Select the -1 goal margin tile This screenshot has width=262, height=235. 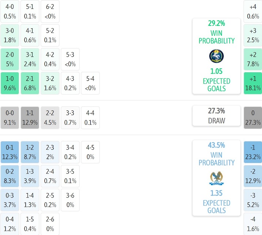pyautogui.click(x=253, y=152)
